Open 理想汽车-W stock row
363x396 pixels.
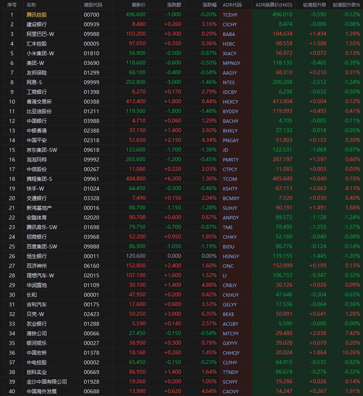pyautogui.click(x=181, y=275)
